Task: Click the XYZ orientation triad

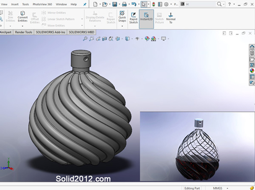Action: point(7,165)
